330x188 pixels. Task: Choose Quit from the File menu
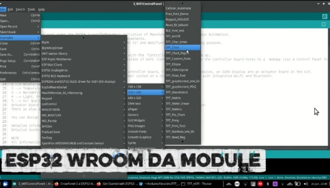tap(20, 79)
